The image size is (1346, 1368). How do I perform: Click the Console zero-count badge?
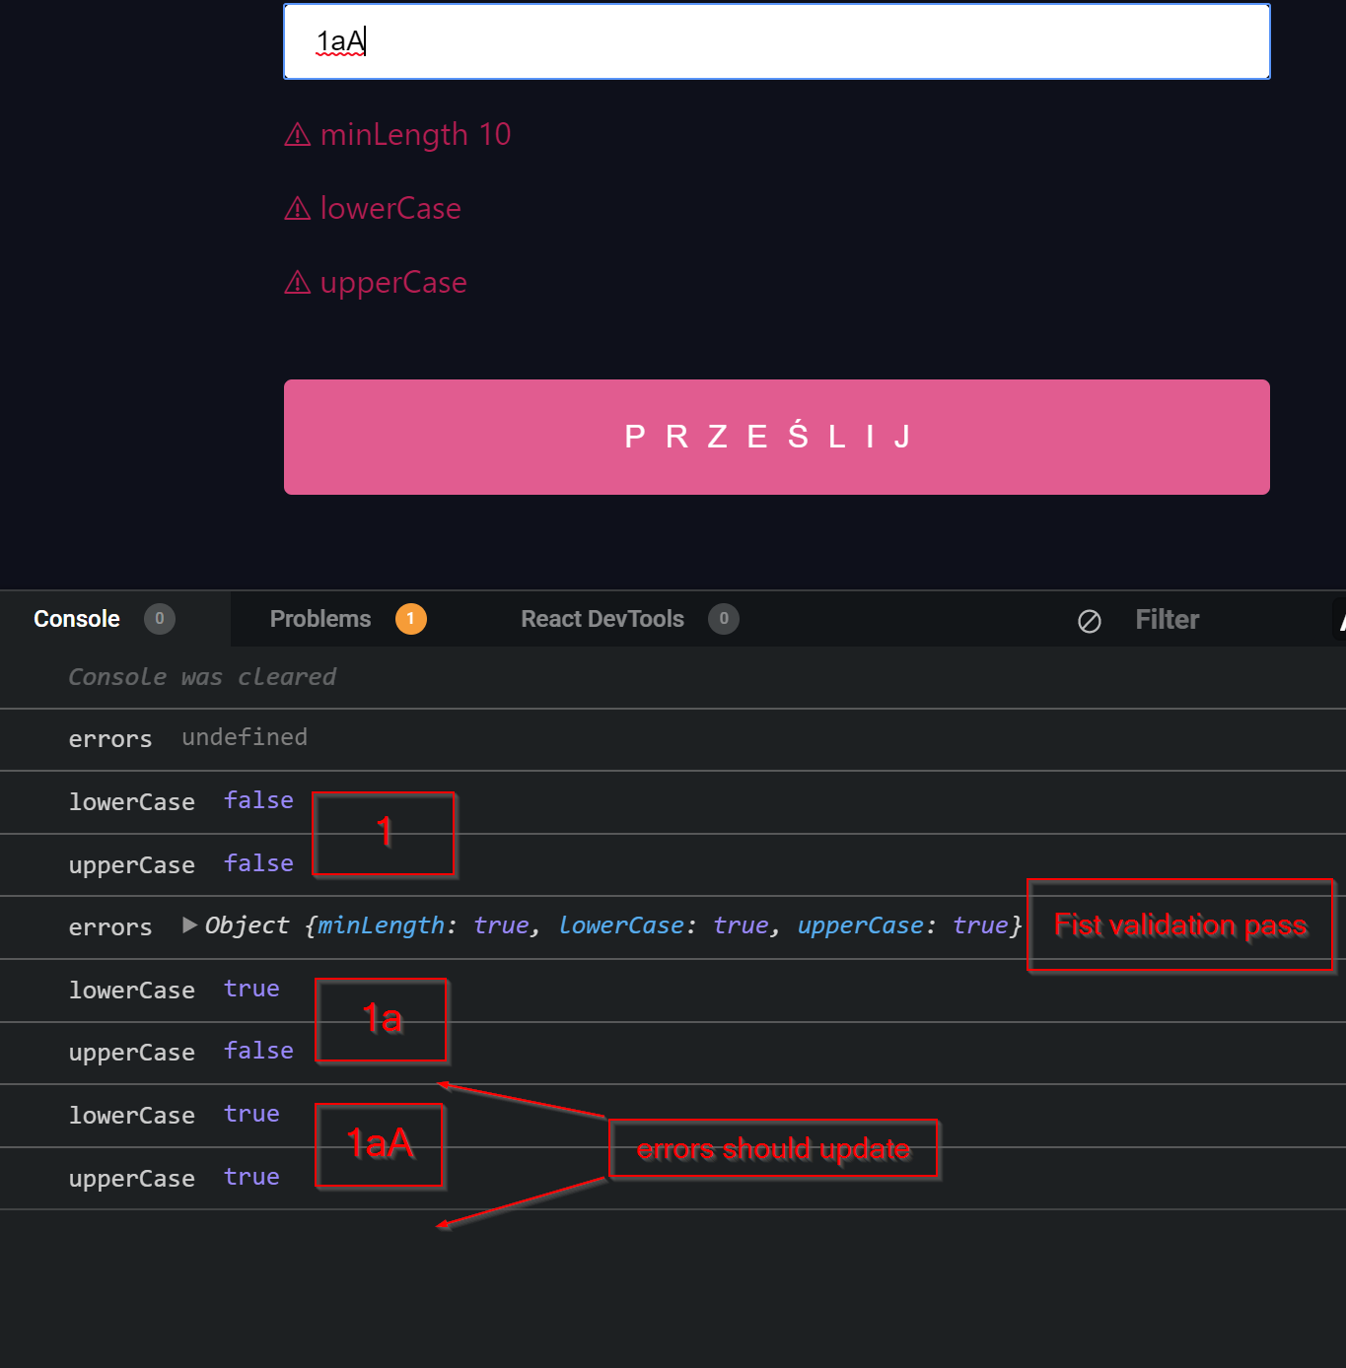159,619
